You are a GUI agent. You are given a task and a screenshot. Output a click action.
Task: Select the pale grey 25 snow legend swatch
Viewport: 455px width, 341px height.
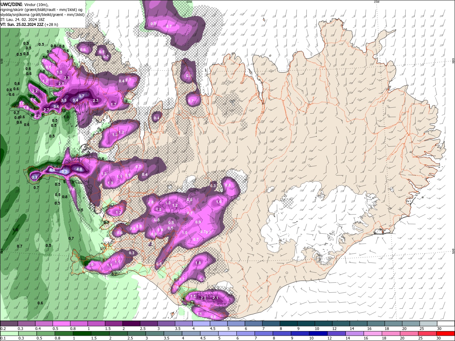428,324
